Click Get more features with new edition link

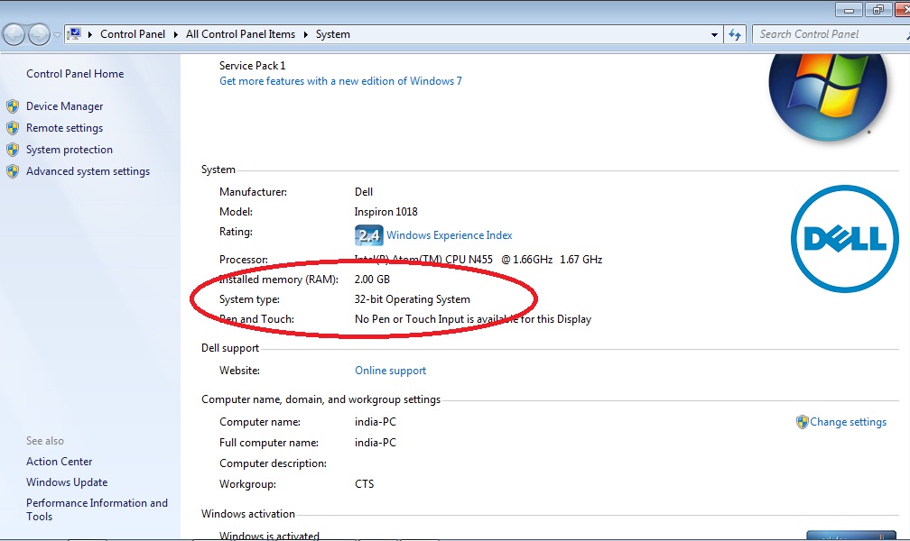pyautogui.click(x=340, y=81)
